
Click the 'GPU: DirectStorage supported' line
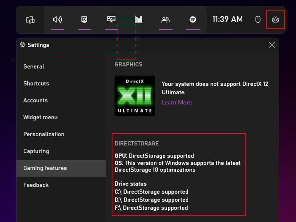(154, 156)
